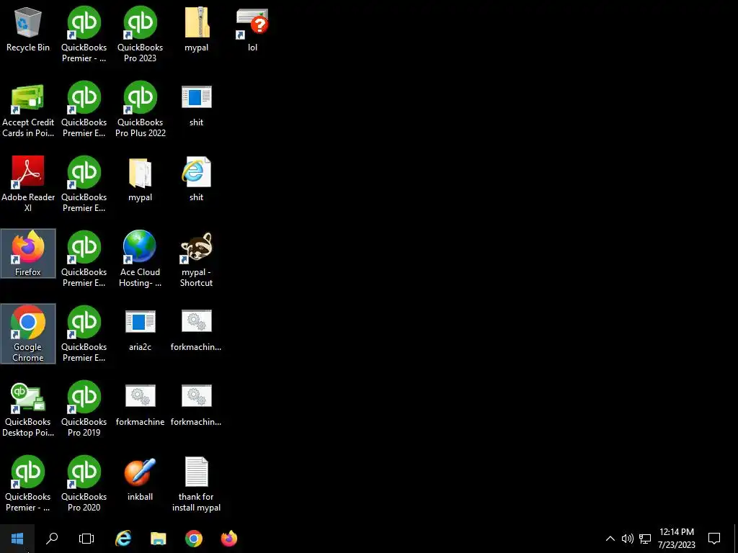The image size is (738, 553).
Task: Launch Firefox from the taskbar
Action: pyautogui.click(x=229, y=539)
